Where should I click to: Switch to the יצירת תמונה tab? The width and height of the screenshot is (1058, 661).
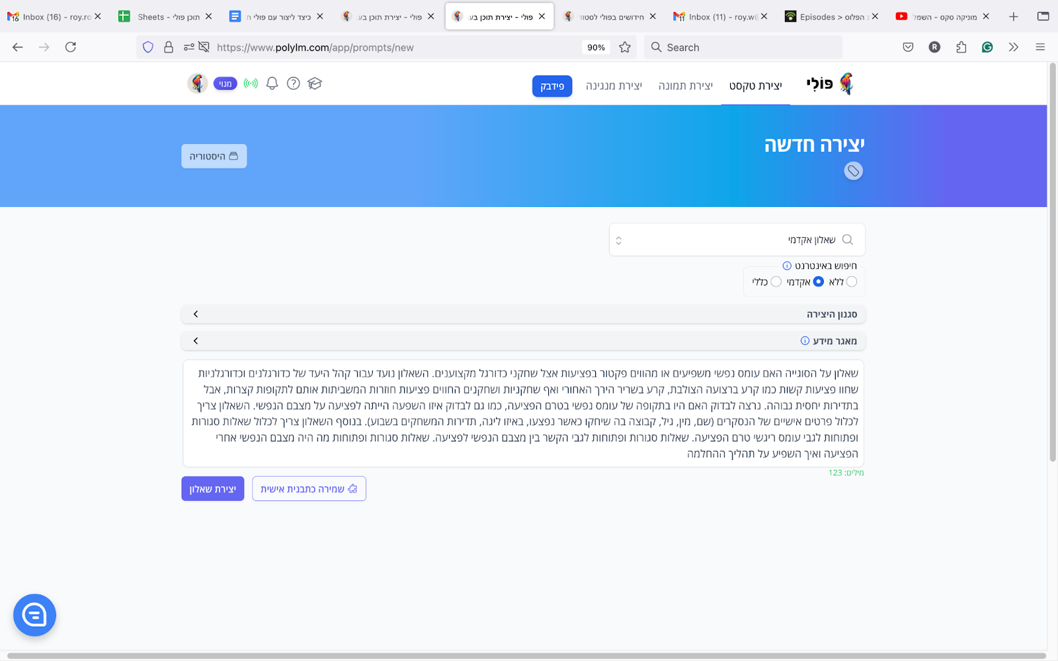(685, 86)
